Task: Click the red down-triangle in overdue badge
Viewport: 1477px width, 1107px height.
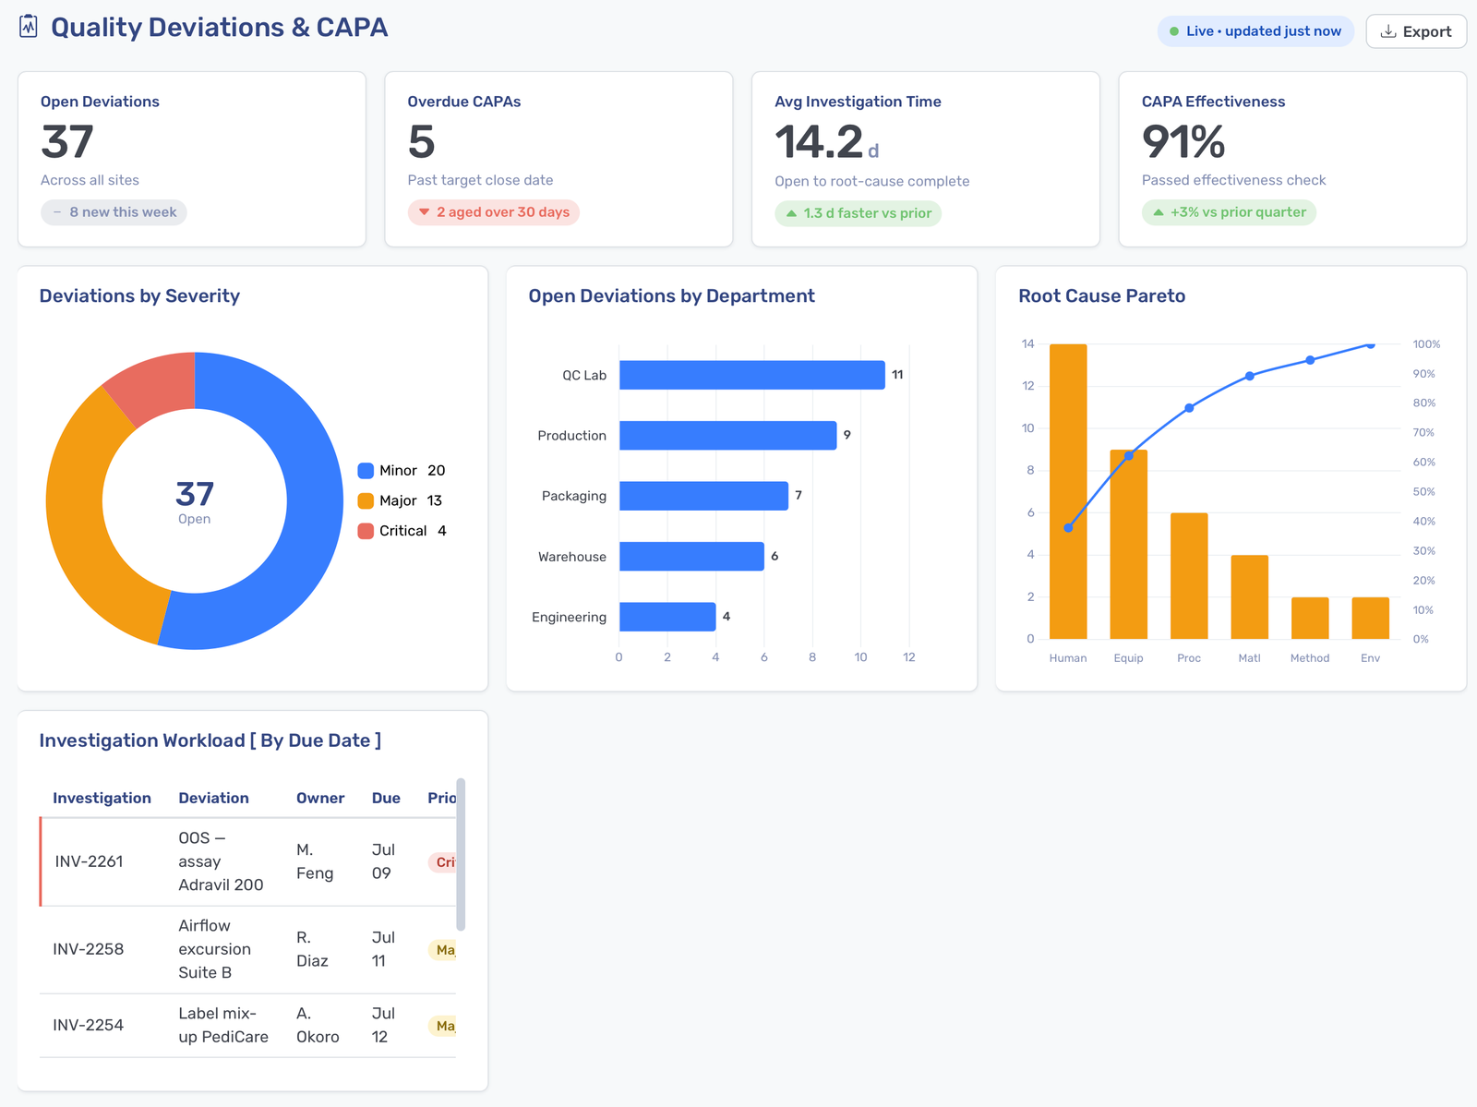Action: coord(425,212)
